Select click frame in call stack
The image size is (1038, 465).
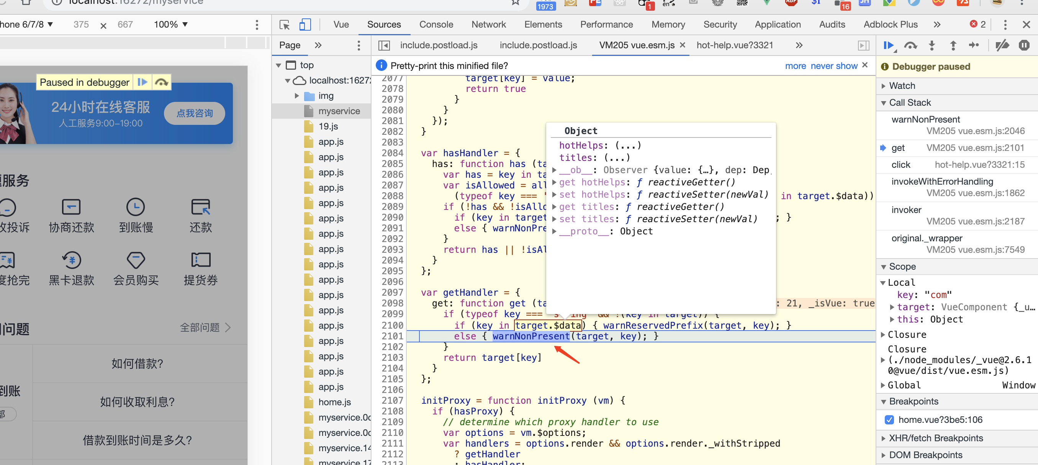point(900,164)
